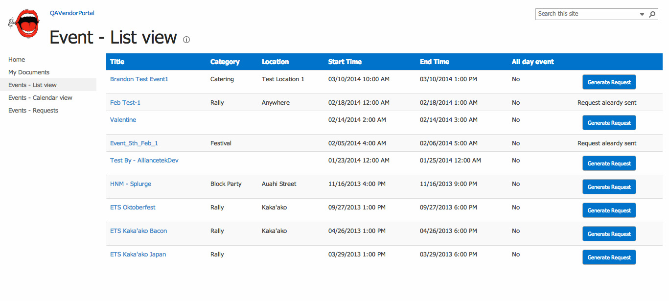The image size is (669, 301).
Task: Generate request for the Valentine event
Action: click(x=609, y=123)
